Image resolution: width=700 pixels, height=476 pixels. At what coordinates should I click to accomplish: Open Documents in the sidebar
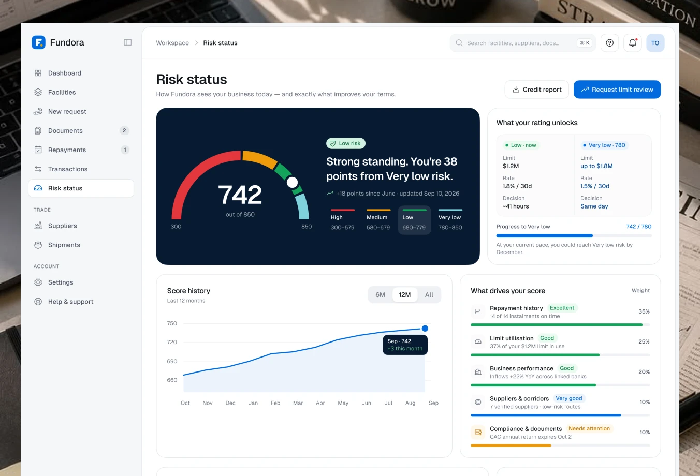81,130
